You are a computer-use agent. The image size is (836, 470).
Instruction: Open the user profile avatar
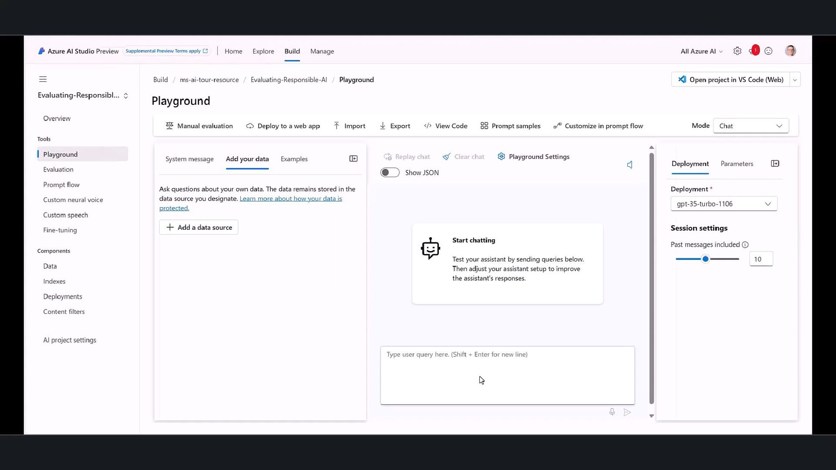791,51
